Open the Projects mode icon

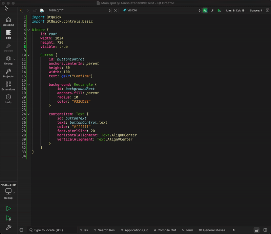[8, 74]
